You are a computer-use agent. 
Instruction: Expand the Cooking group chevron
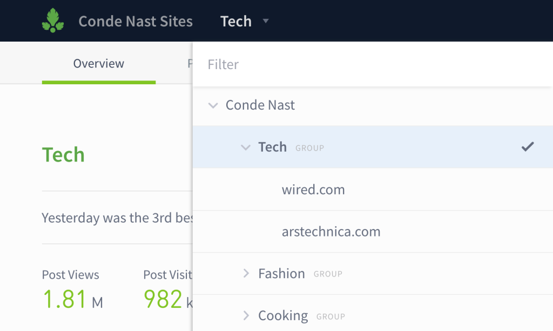tap(246, 315)
